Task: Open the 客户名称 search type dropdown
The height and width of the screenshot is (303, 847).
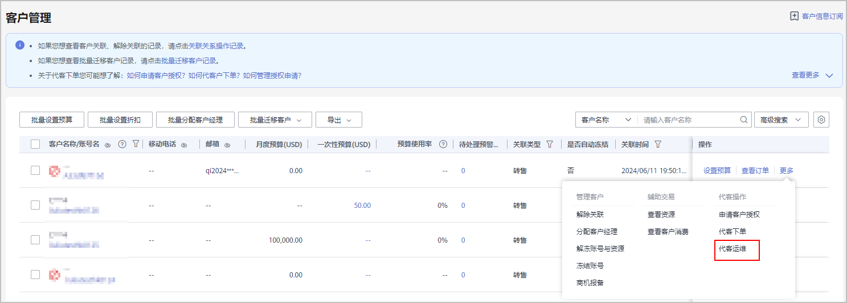Action: coord(606,120)
